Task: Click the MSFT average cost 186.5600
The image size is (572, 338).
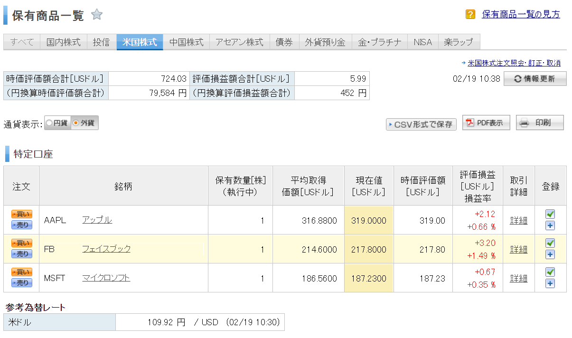Action: tap(319, 279)
